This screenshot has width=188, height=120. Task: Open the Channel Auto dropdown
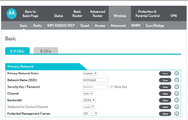coord(88,94)
